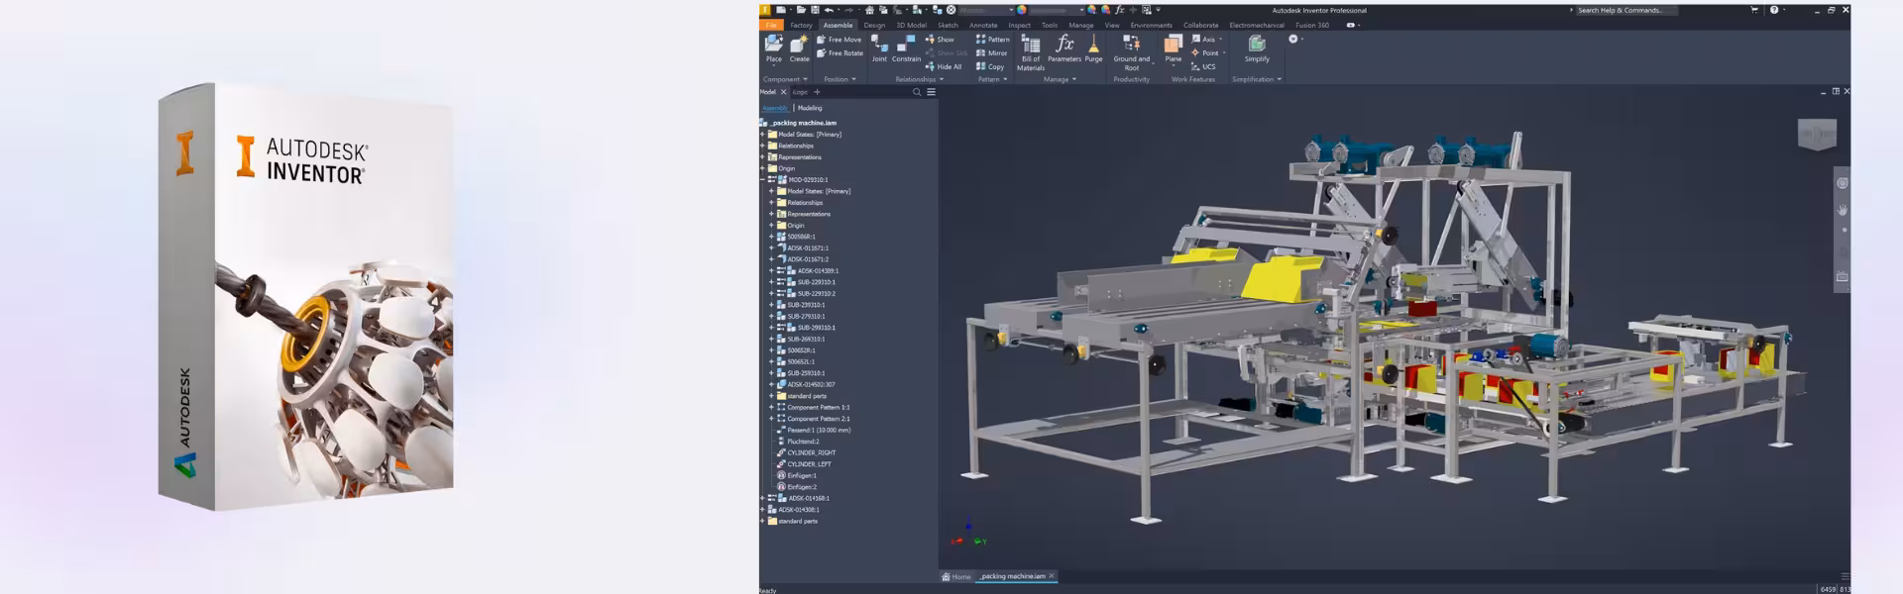
Task: Click the browser search magnifier icon
Action: pyautogui.click(x=917, y=92)
